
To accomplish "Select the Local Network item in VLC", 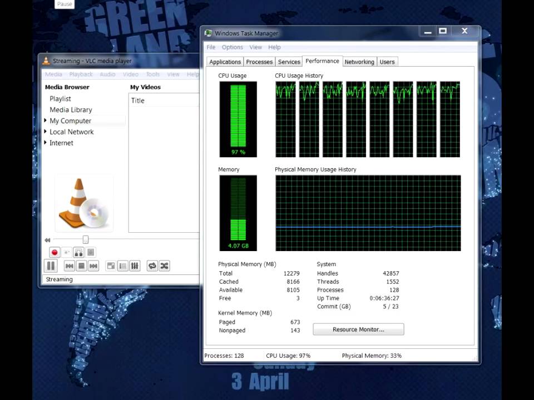I will [72, 132].
